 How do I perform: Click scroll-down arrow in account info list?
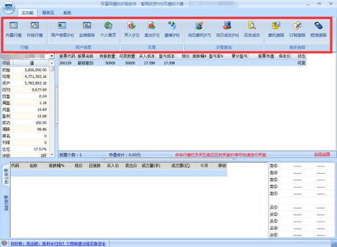point(52,155)
